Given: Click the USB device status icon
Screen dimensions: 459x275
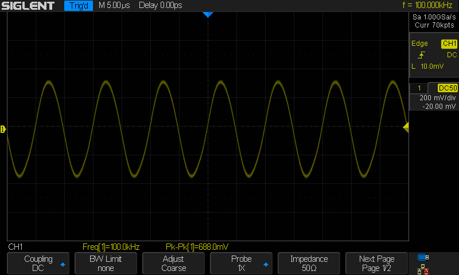Looking at the screenshot, I should coord(423,257).
